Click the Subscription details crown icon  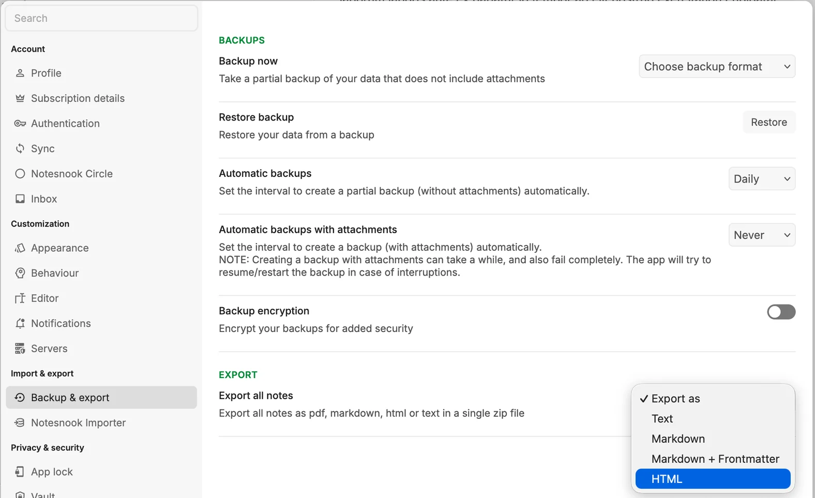tap(20, 98)
